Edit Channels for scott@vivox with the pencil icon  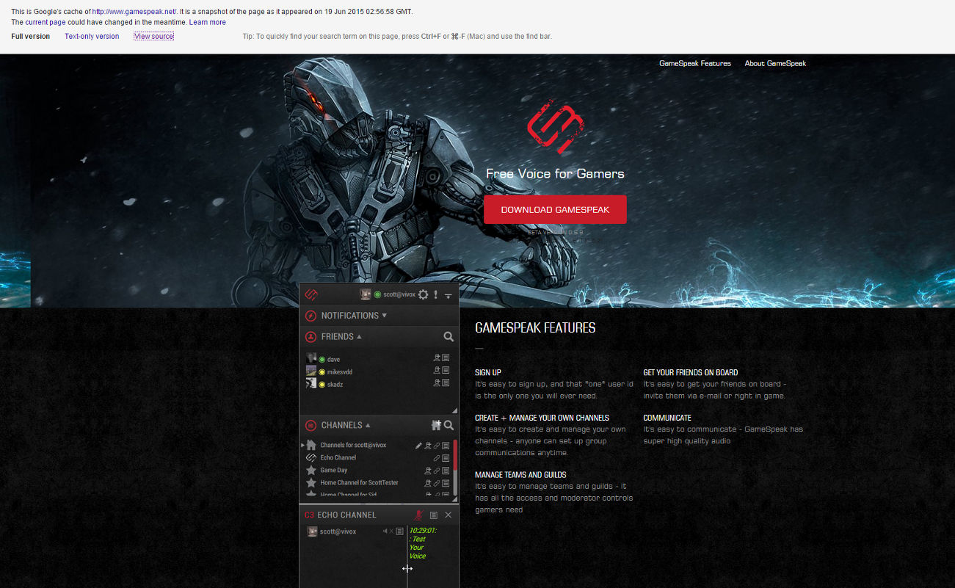(x=418, y=446)
